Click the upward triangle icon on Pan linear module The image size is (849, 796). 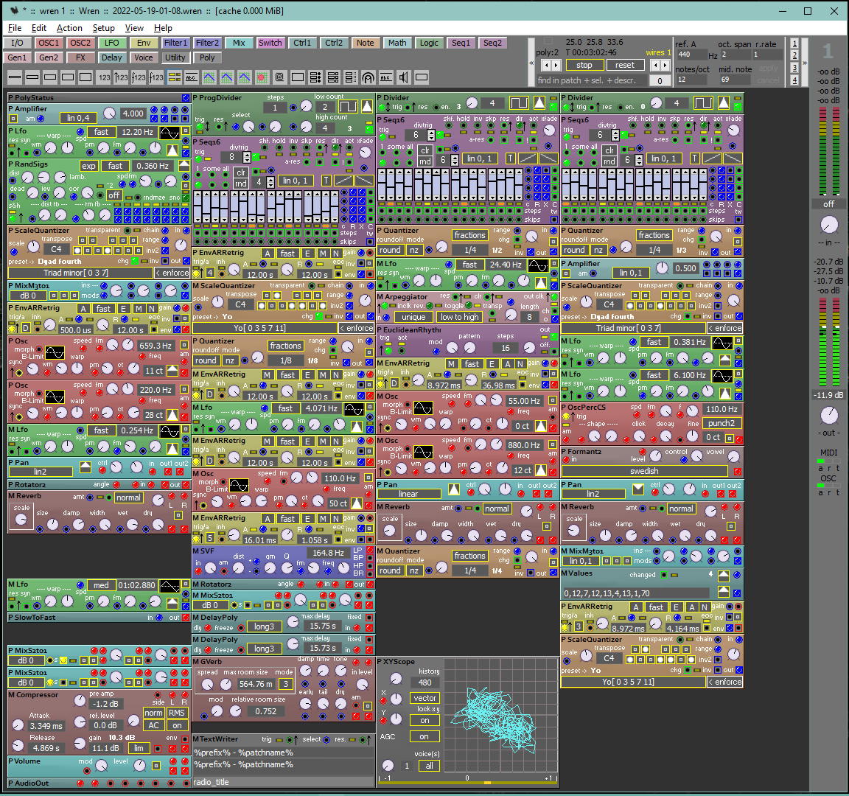(x=454, y=490)
